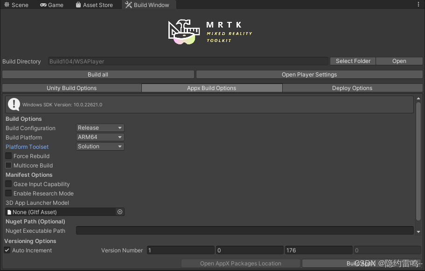
Task: Click Open Player Settings button
Action: (x=309, y=75)
